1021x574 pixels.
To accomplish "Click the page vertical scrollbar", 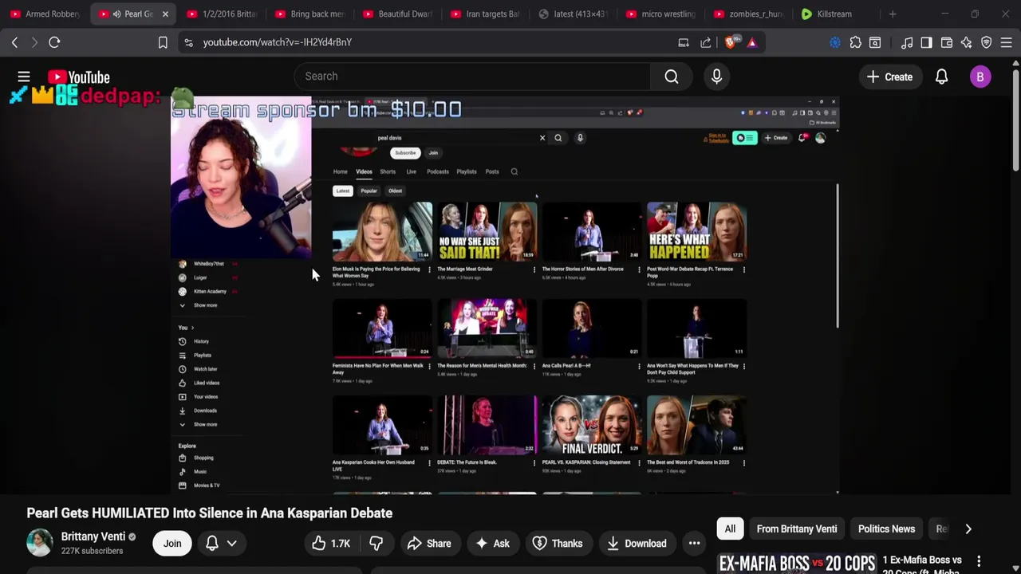I will click(x=1016, y=116).
